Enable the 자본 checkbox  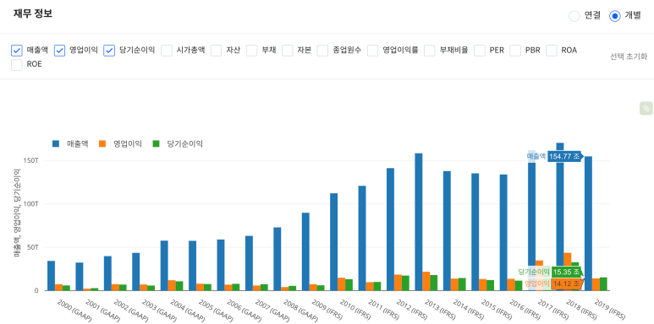pyautogui.click(x=288, y=51)
